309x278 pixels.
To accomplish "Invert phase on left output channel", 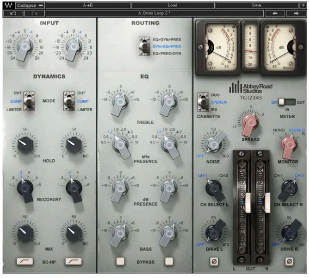I will (x=214, y=261).
